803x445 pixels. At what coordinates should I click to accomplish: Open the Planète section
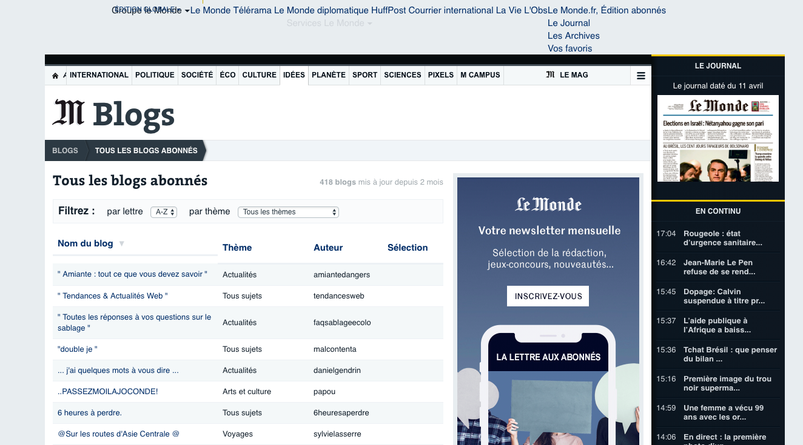[329, 75]
